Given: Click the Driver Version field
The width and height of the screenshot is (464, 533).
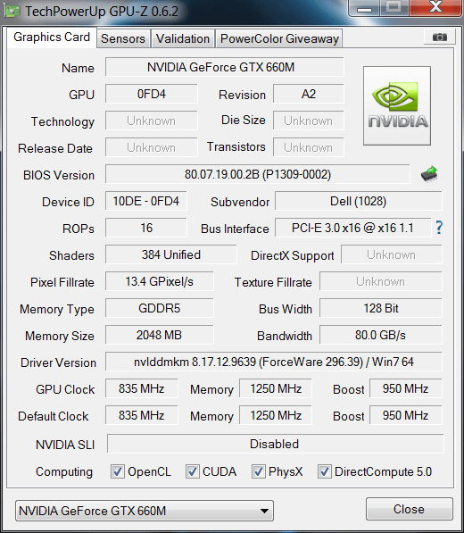Looking at the screenshot, I should [274, 362].
